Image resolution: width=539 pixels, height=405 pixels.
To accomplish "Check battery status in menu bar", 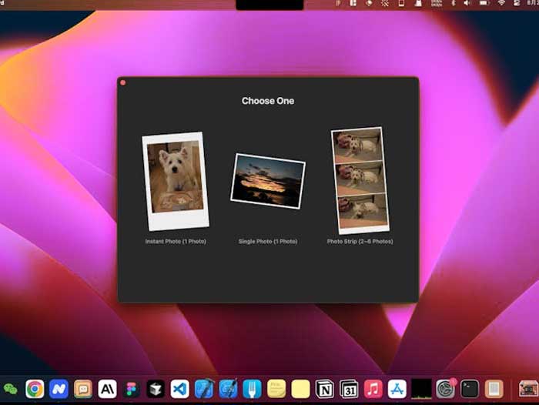I will [484, 3].
